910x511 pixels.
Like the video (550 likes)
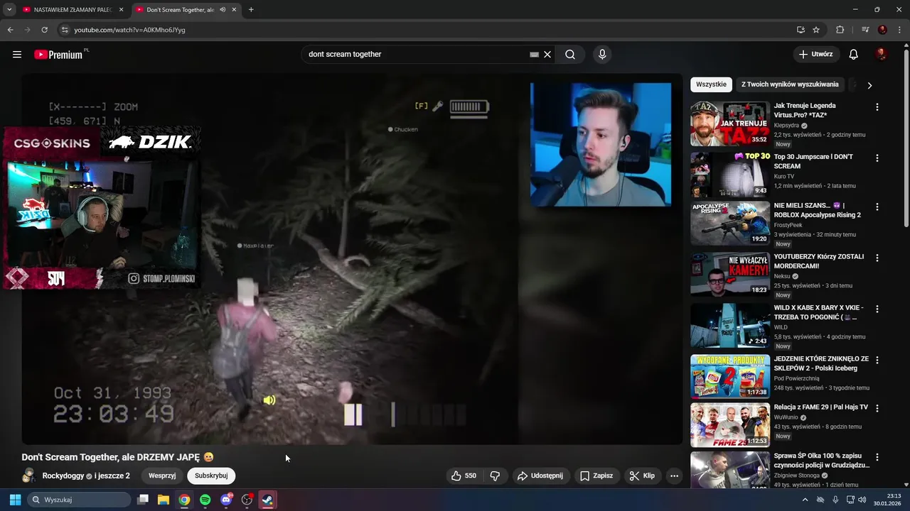click(x=464, y=476)
